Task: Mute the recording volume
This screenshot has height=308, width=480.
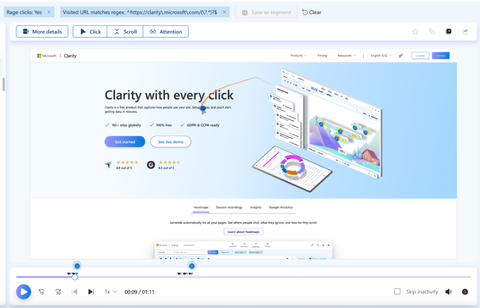Action: tap(448, 292)
